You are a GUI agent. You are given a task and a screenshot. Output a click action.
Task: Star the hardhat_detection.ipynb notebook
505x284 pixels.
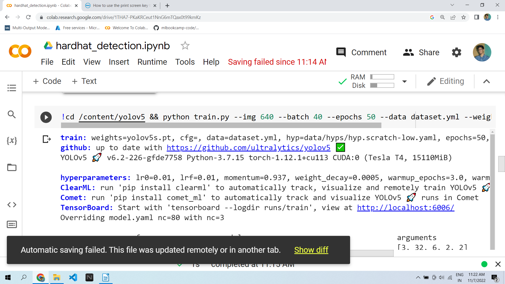tap(185, 46)
